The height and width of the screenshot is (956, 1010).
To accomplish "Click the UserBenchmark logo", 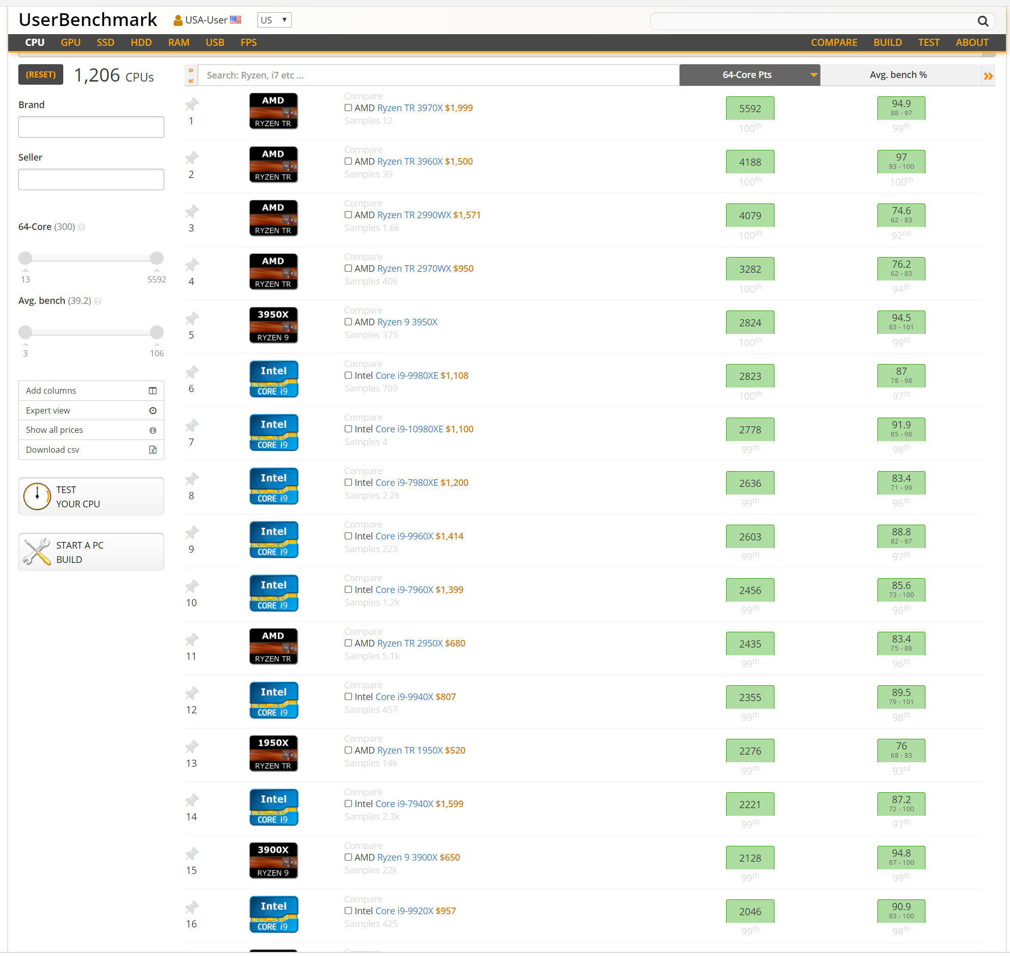I will pos(88,19).
